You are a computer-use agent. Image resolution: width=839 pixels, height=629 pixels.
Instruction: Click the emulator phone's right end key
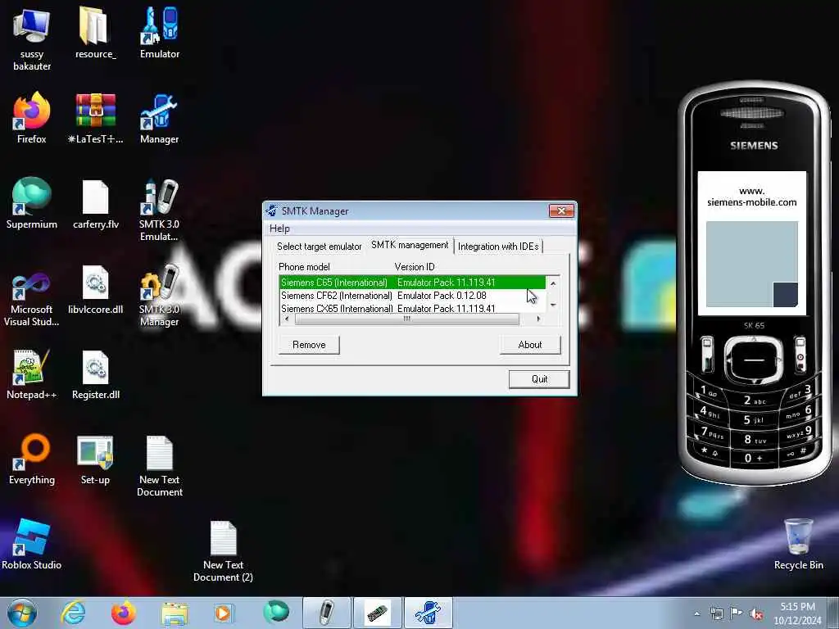click(800, 353)
